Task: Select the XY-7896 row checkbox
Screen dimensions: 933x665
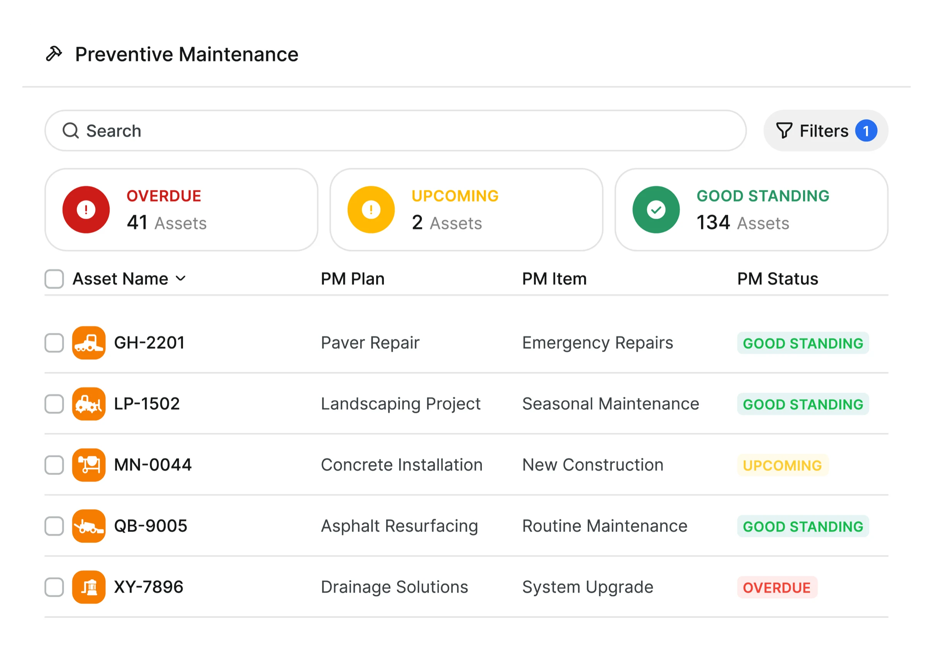Action: tap(54, 587)
